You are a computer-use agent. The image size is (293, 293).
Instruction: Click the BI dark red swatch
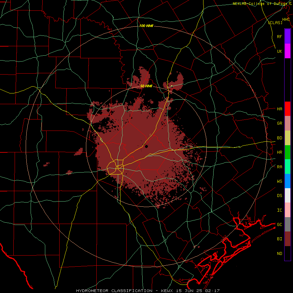point(287,239)
